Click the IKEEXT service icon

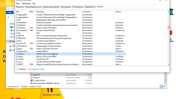click(x=16, y=64)
